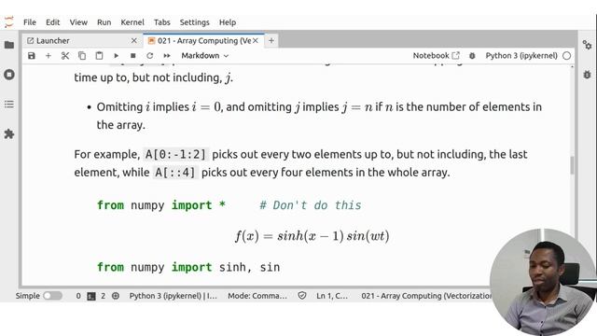Click the Ln 1, Col status entry
Image resolution: width=597 pixels, height=336 pixels.
point(332,296)
